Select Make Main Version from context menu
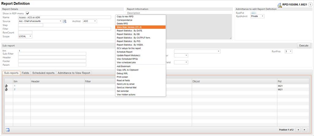The height and width of the screenshot is (136, 314). click(x=140, y=27)
